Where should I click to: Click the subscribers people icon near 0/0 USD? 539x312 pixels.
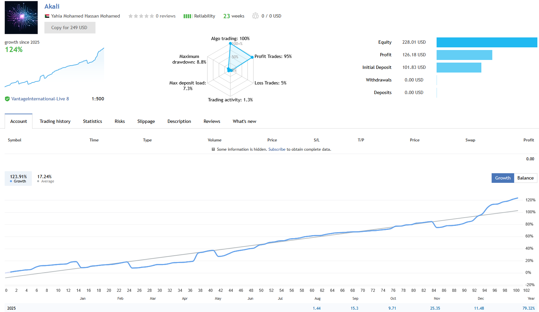click(x=255, y=16)
